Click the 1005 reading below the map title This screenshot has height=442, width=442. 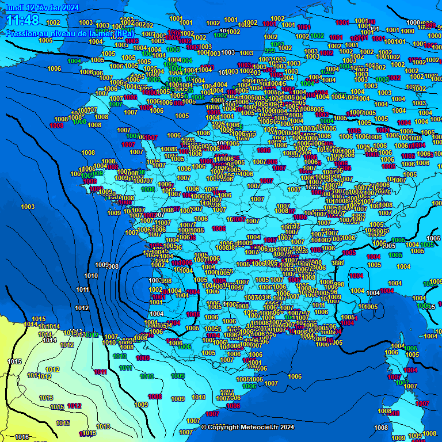tap(45, 41)
